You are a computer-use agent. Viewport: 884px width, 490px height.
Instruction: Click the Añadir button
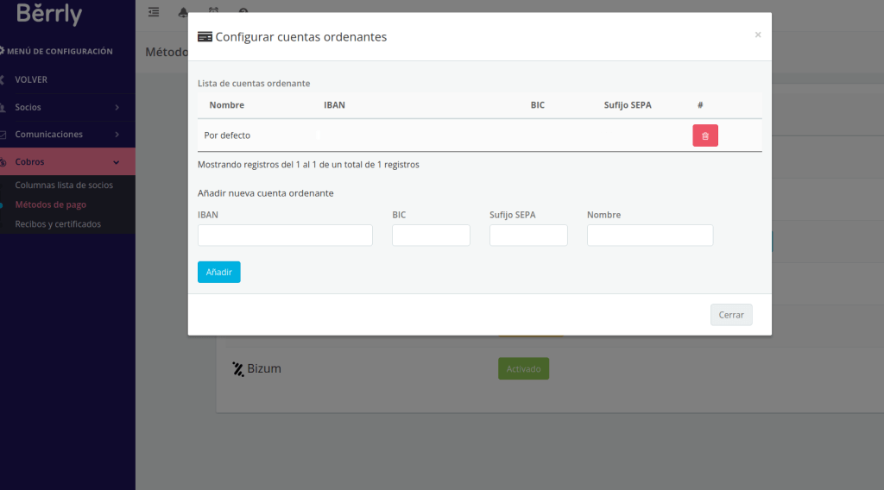click(x=218, y=272)
